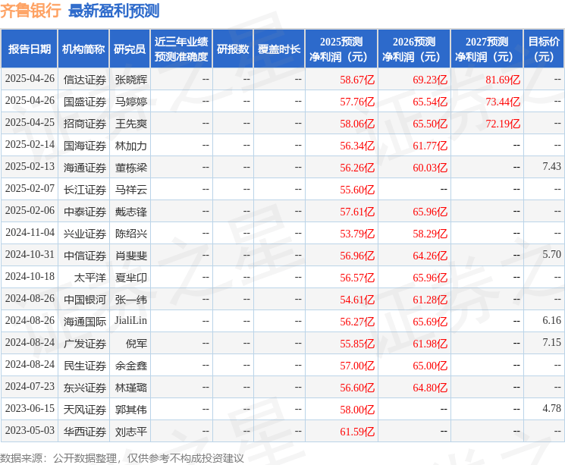Click the 73.44亿 profit value
Screen dimensions: 565x465
click(x=503, y=102)
